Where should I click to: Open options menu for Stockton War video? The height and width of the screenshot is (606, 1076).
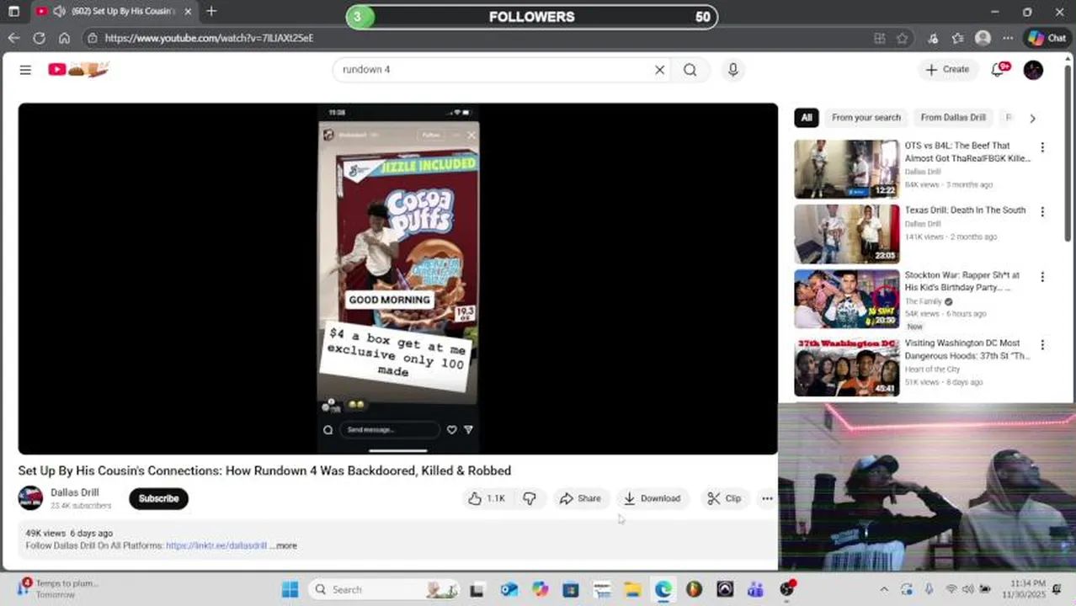pyautogui.click(x=1042, y=277)
